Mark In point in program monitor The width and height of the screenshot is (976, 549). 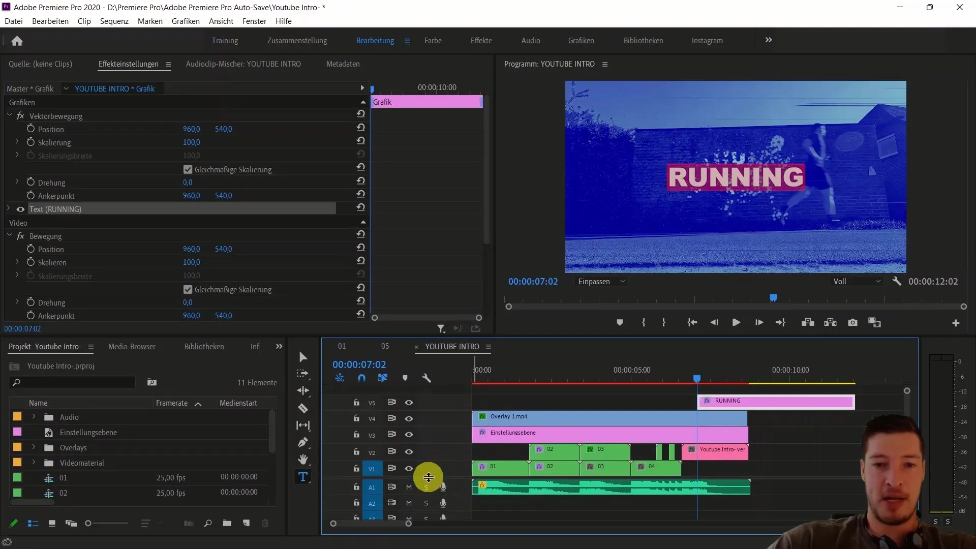click(x=644, y=323)
